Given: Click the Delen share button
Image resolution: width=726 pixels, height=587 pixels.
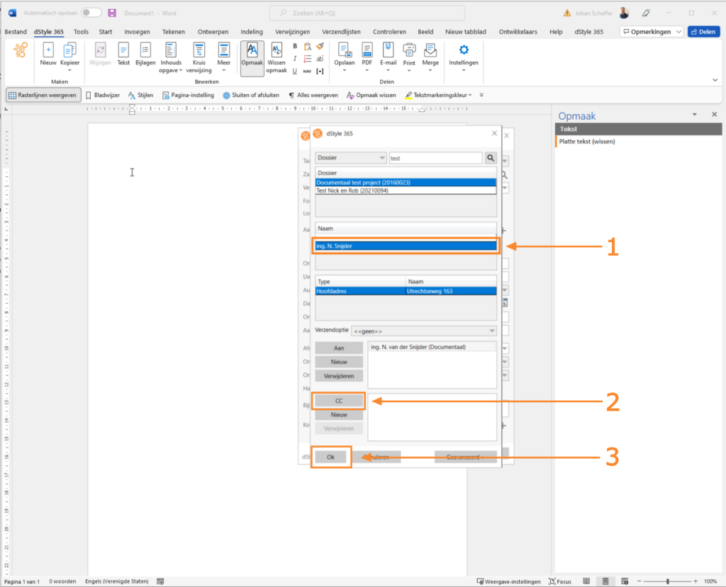Looking at the screenshot, I should 704,32.
